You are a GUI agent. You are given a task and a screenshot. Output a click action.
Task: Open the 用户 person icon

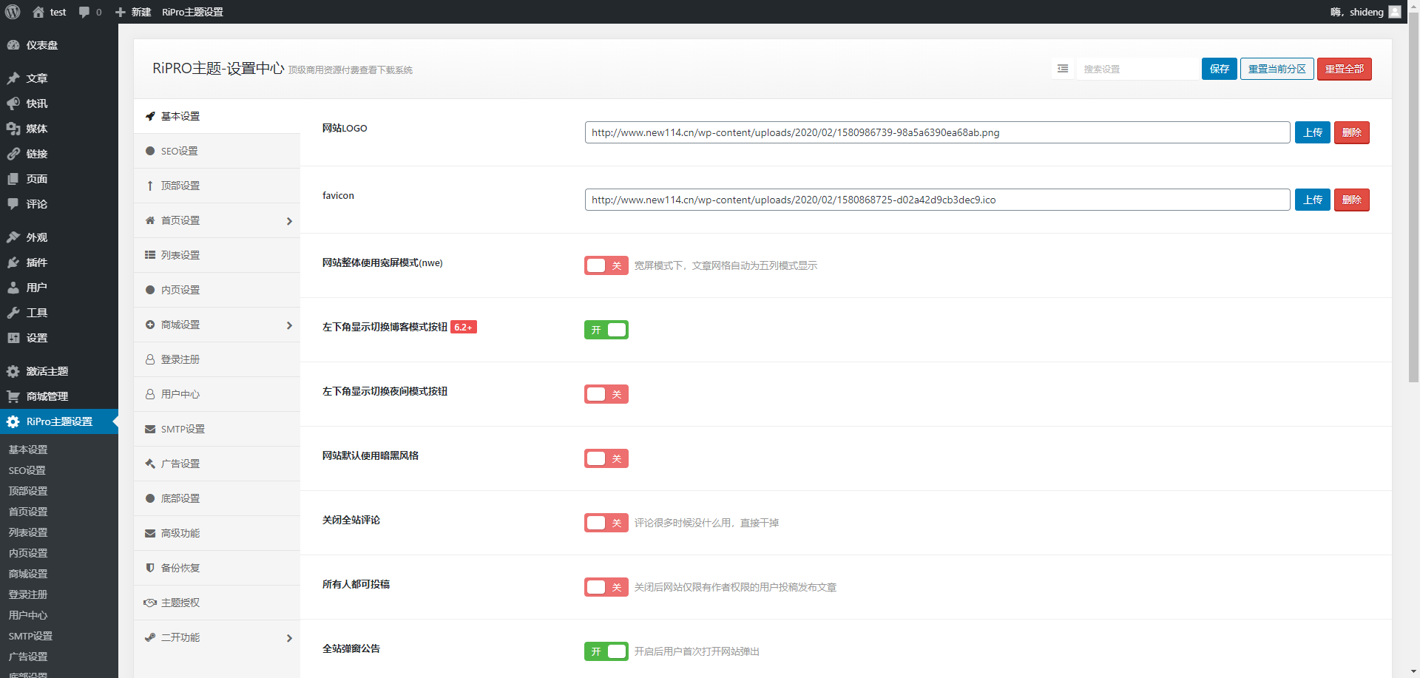(13, 288)
